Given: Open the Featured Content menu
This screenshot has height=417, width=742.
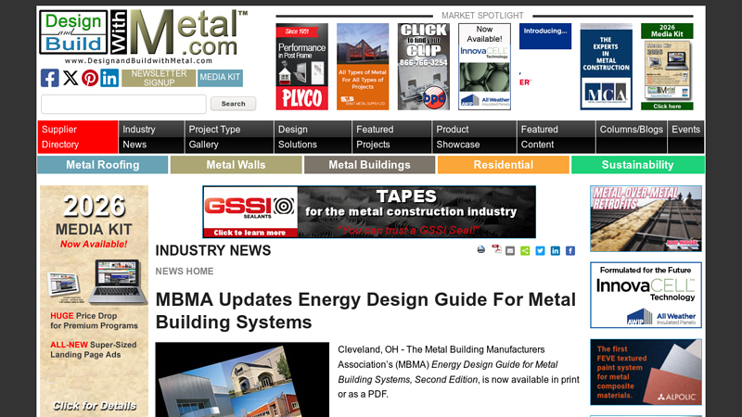Looking at the screenshot, I should 556,137.
